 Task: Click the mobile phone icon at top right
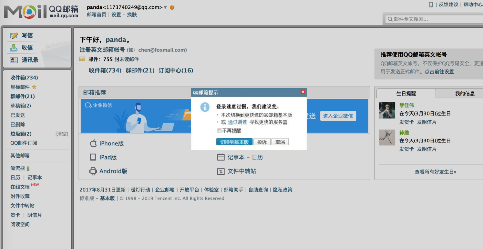click(x=431, y=5)
